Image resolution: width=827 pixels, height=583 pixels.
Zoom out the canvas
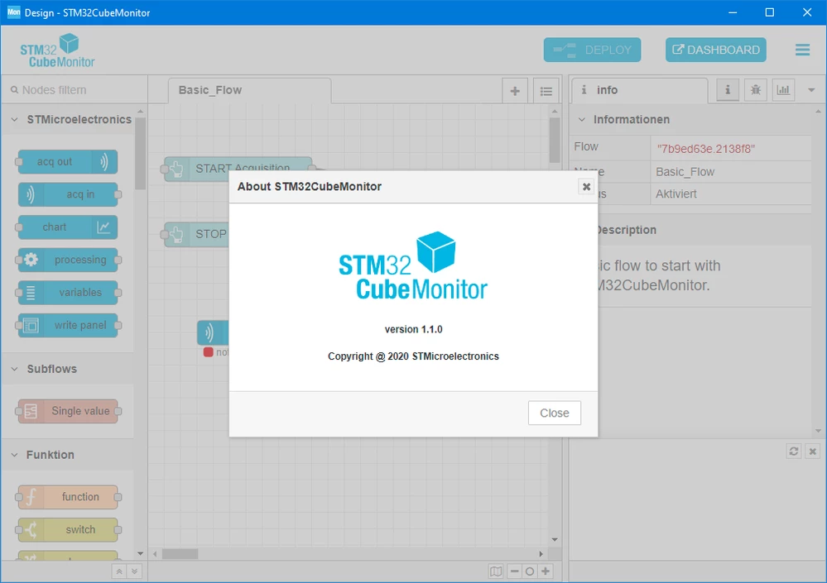coord(514,571)
